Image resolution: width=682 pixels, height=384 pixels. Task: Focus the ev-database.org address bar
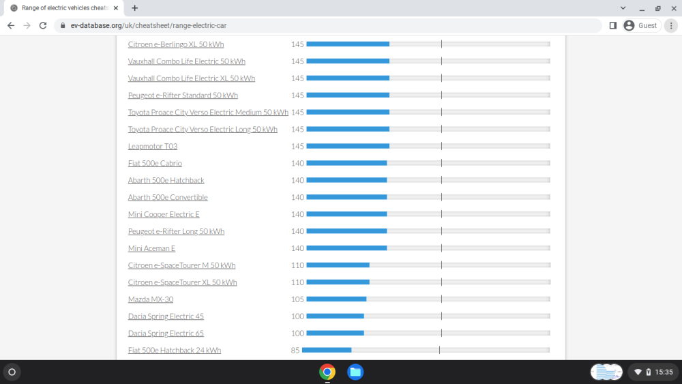[327, 26]
